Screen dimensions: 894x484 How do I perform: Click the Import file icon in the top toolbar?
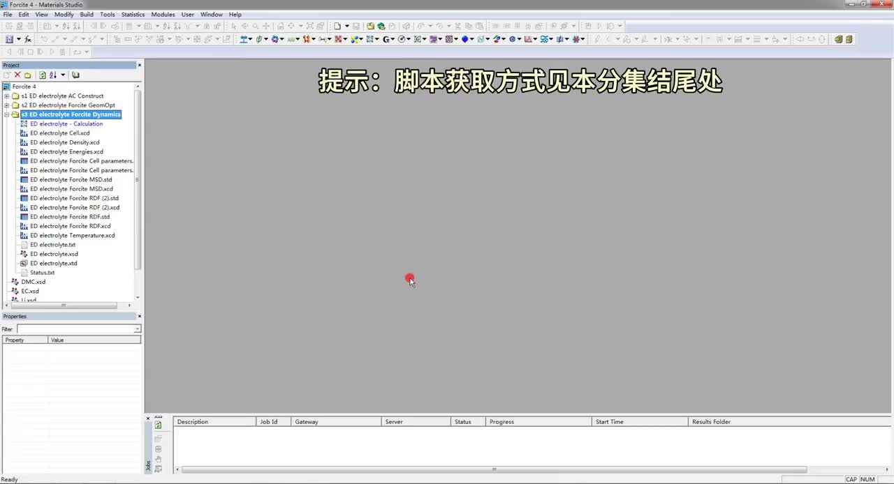[x=370, y=26]
